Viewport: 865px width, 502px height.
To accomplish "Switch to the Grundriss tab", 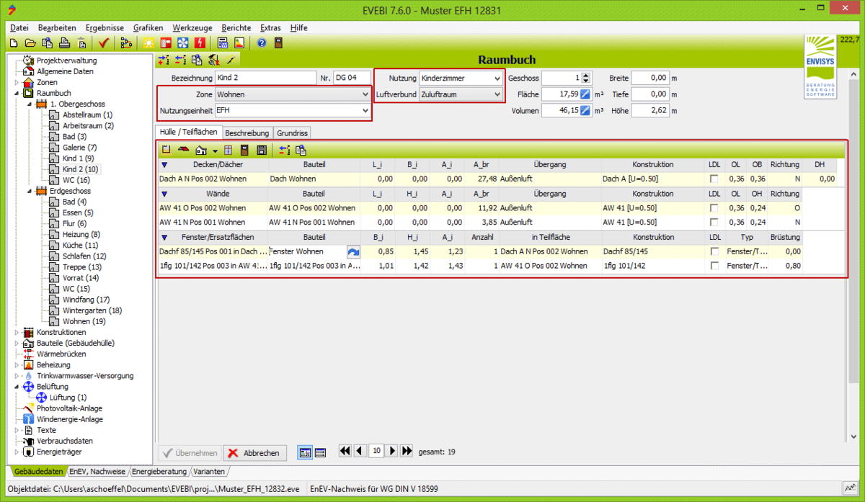I will pyautogui.click(x=293, y=133).
